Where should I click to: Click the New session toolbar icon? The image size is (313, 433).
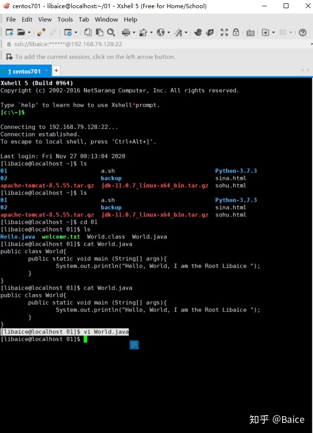(10, 32)
